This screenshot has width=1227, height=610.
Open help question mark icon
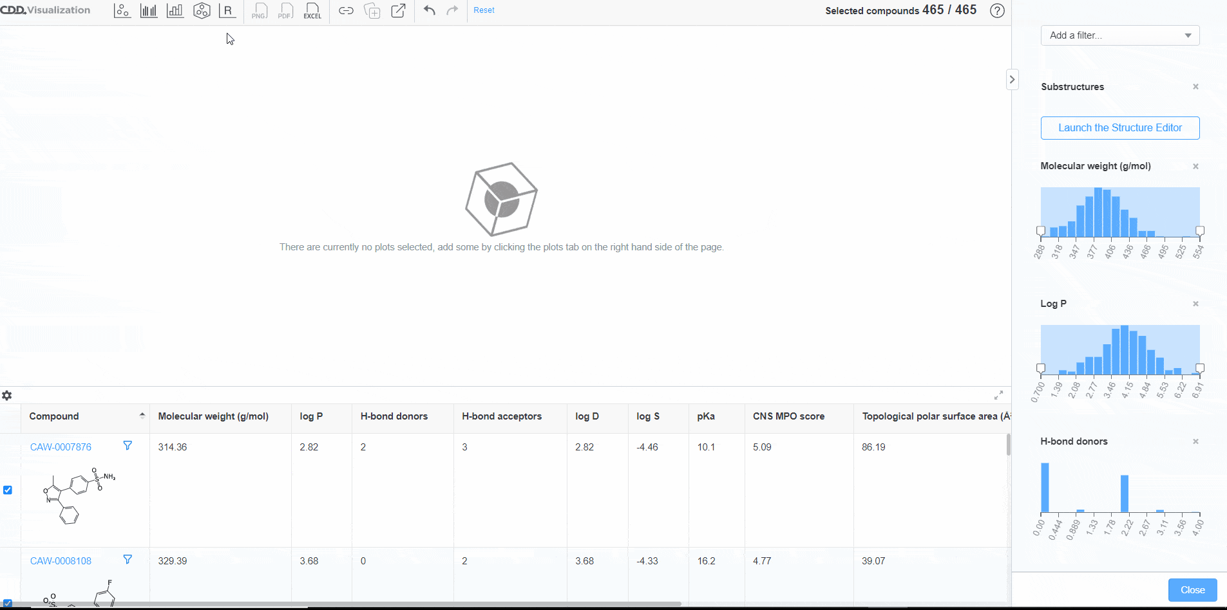[997, 11]
